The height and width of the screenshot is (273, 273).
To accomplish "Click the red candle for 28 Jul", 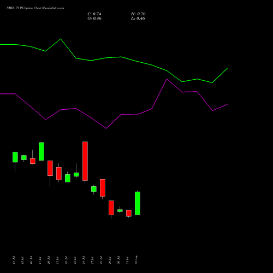I will [x=103, y=188].
